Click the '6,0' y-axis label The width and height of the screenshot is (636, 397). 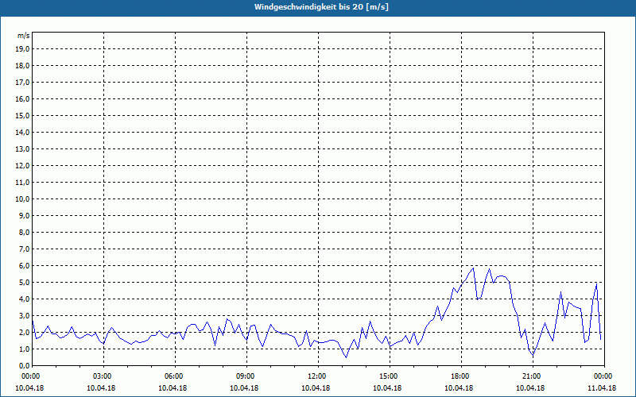25,265
